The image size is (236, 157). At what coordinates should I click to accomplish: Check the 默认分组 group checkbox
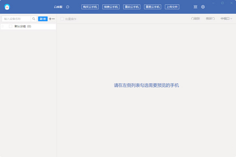pos(11,26)
